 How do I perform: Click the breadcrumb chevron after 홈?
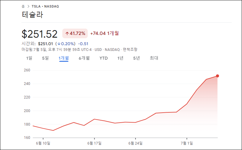click(28, 6)
